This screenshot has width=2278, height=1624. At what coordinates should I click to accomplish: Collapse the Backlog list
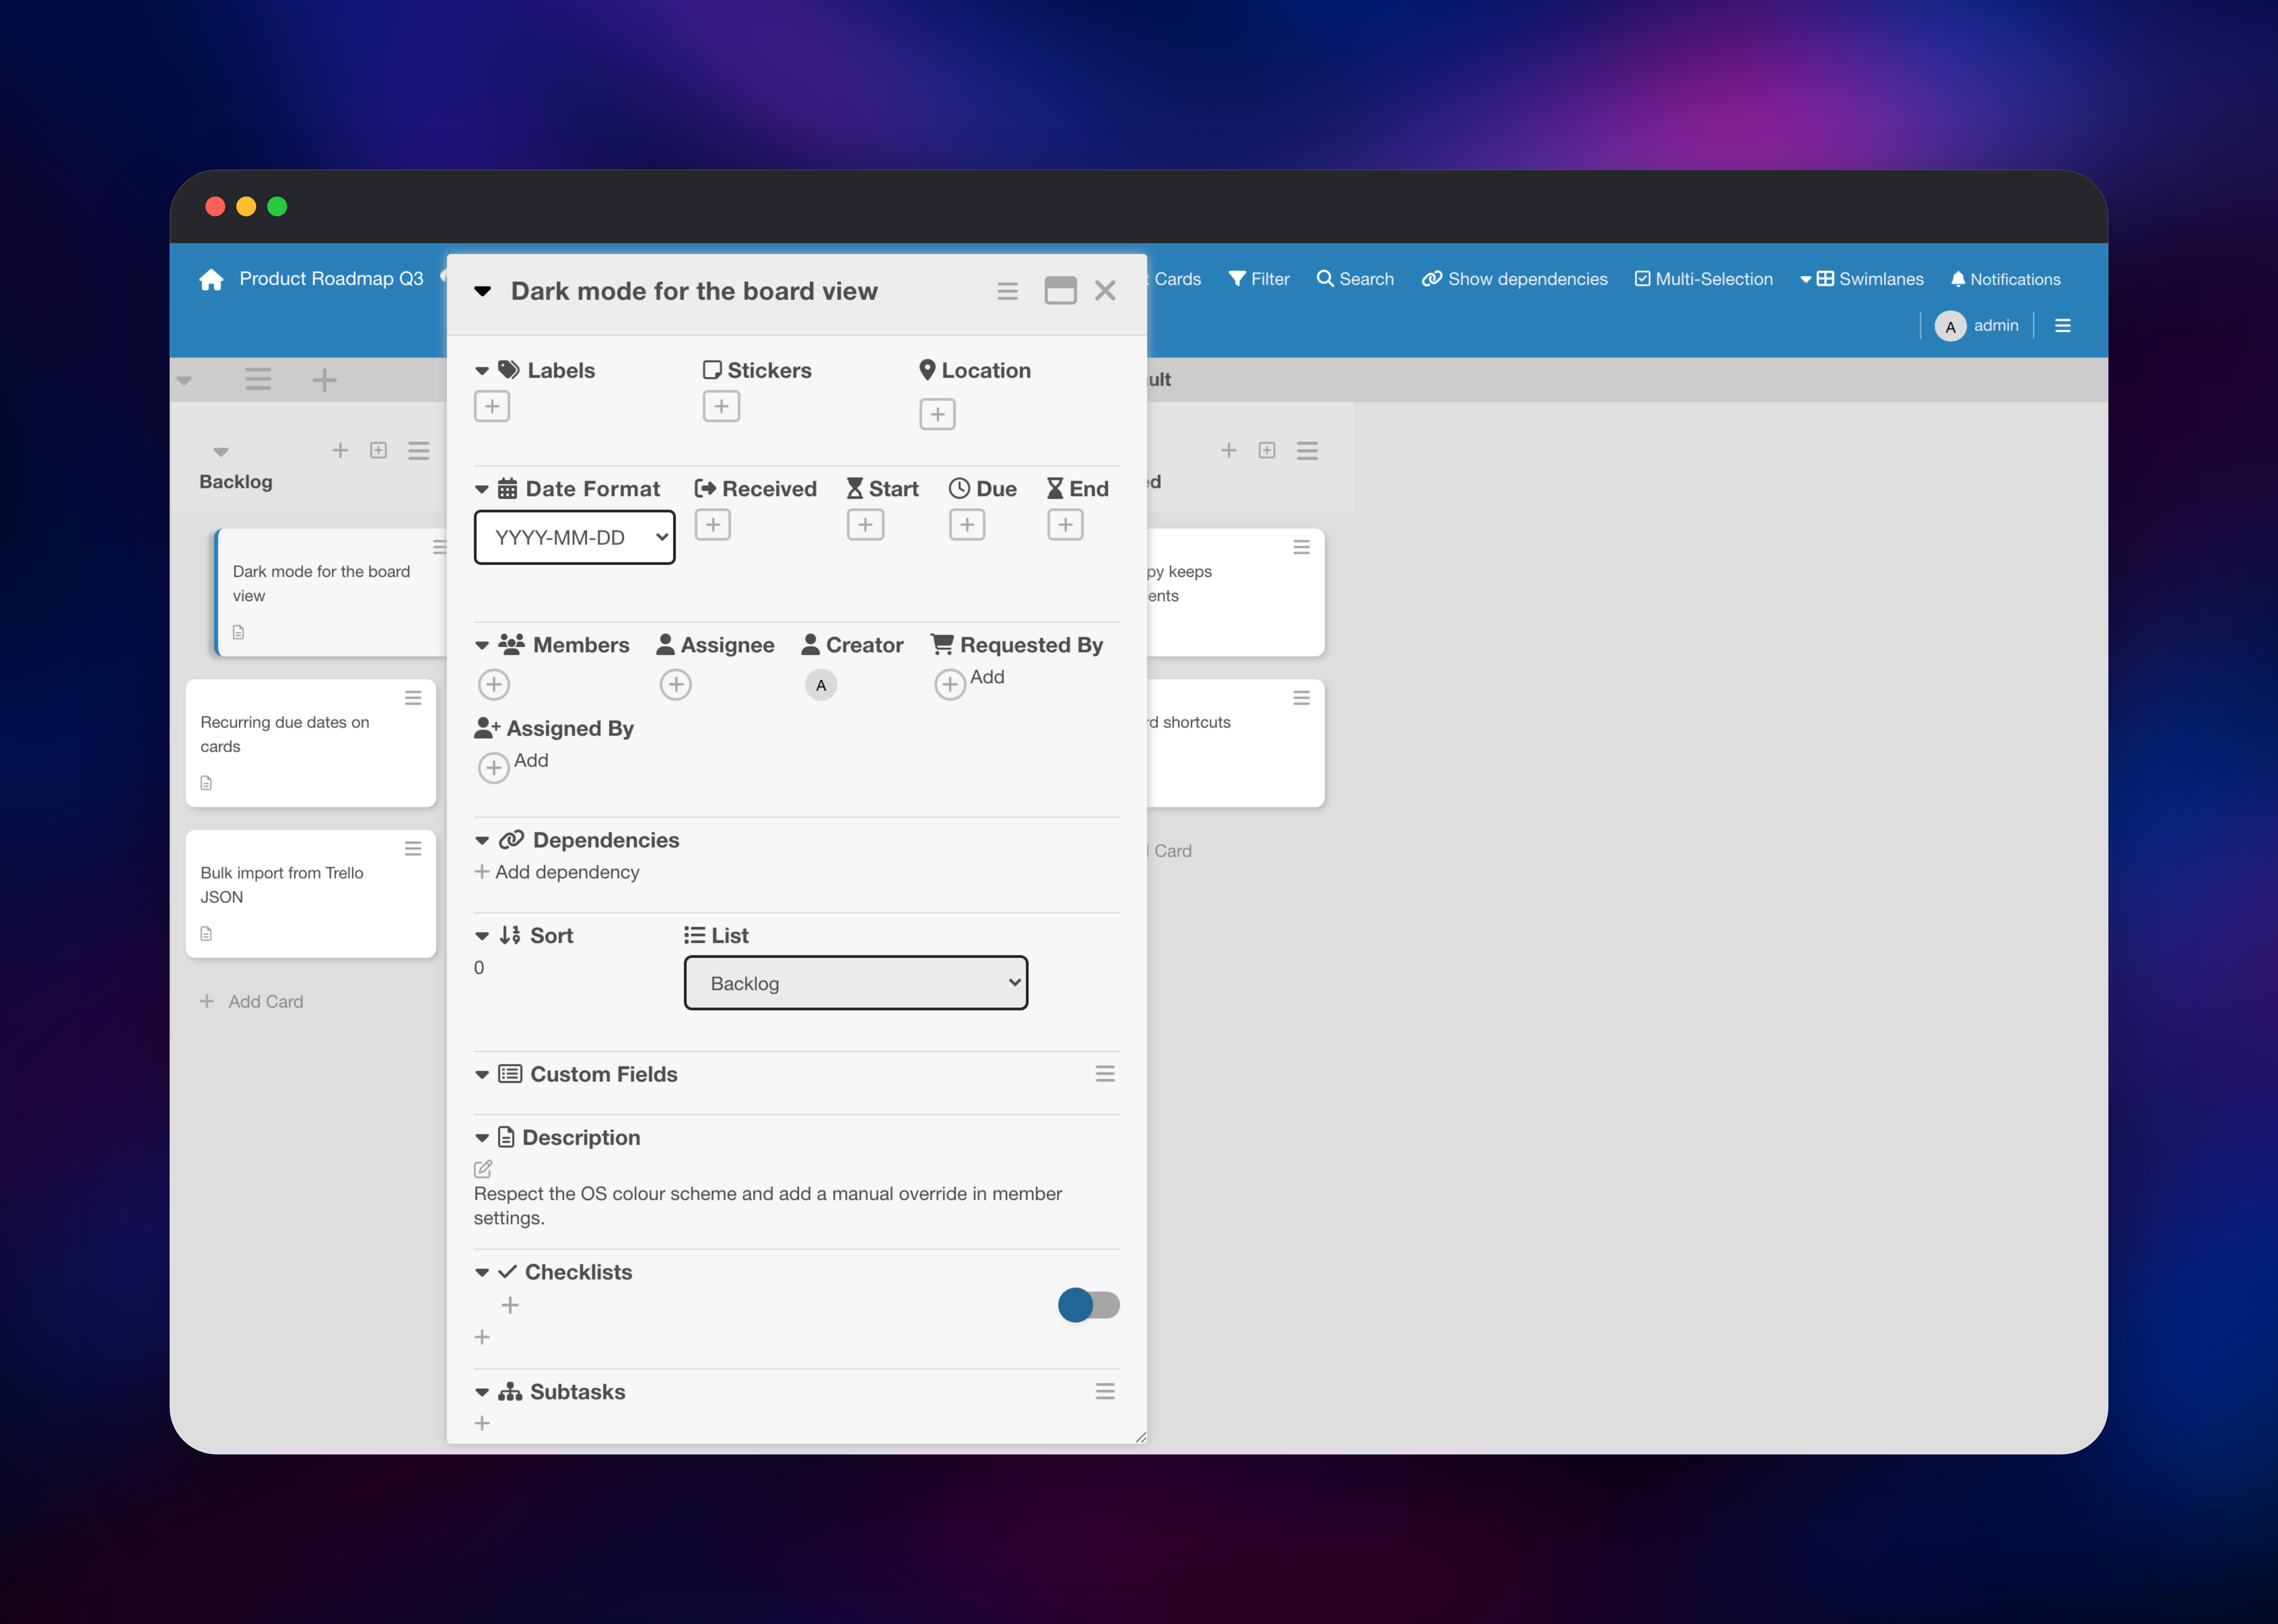tap(221, 452)
